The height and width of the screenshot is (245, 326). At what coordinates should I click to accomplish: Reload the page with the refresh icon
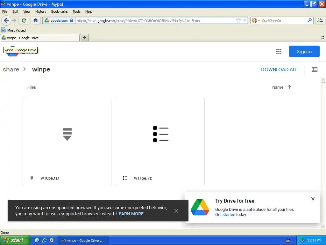click(x=24, y=20)
